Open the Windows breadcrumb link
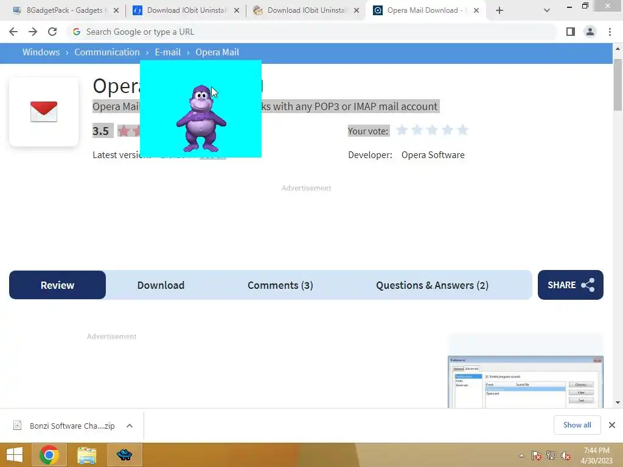This screenshot has width=623, height=467. [41, 52]
